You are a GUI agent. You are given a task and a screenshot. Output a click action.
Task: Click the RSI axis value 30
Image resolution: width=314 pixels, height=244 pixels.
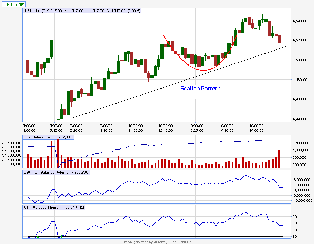pyautogui.click(x=294, y=237)
